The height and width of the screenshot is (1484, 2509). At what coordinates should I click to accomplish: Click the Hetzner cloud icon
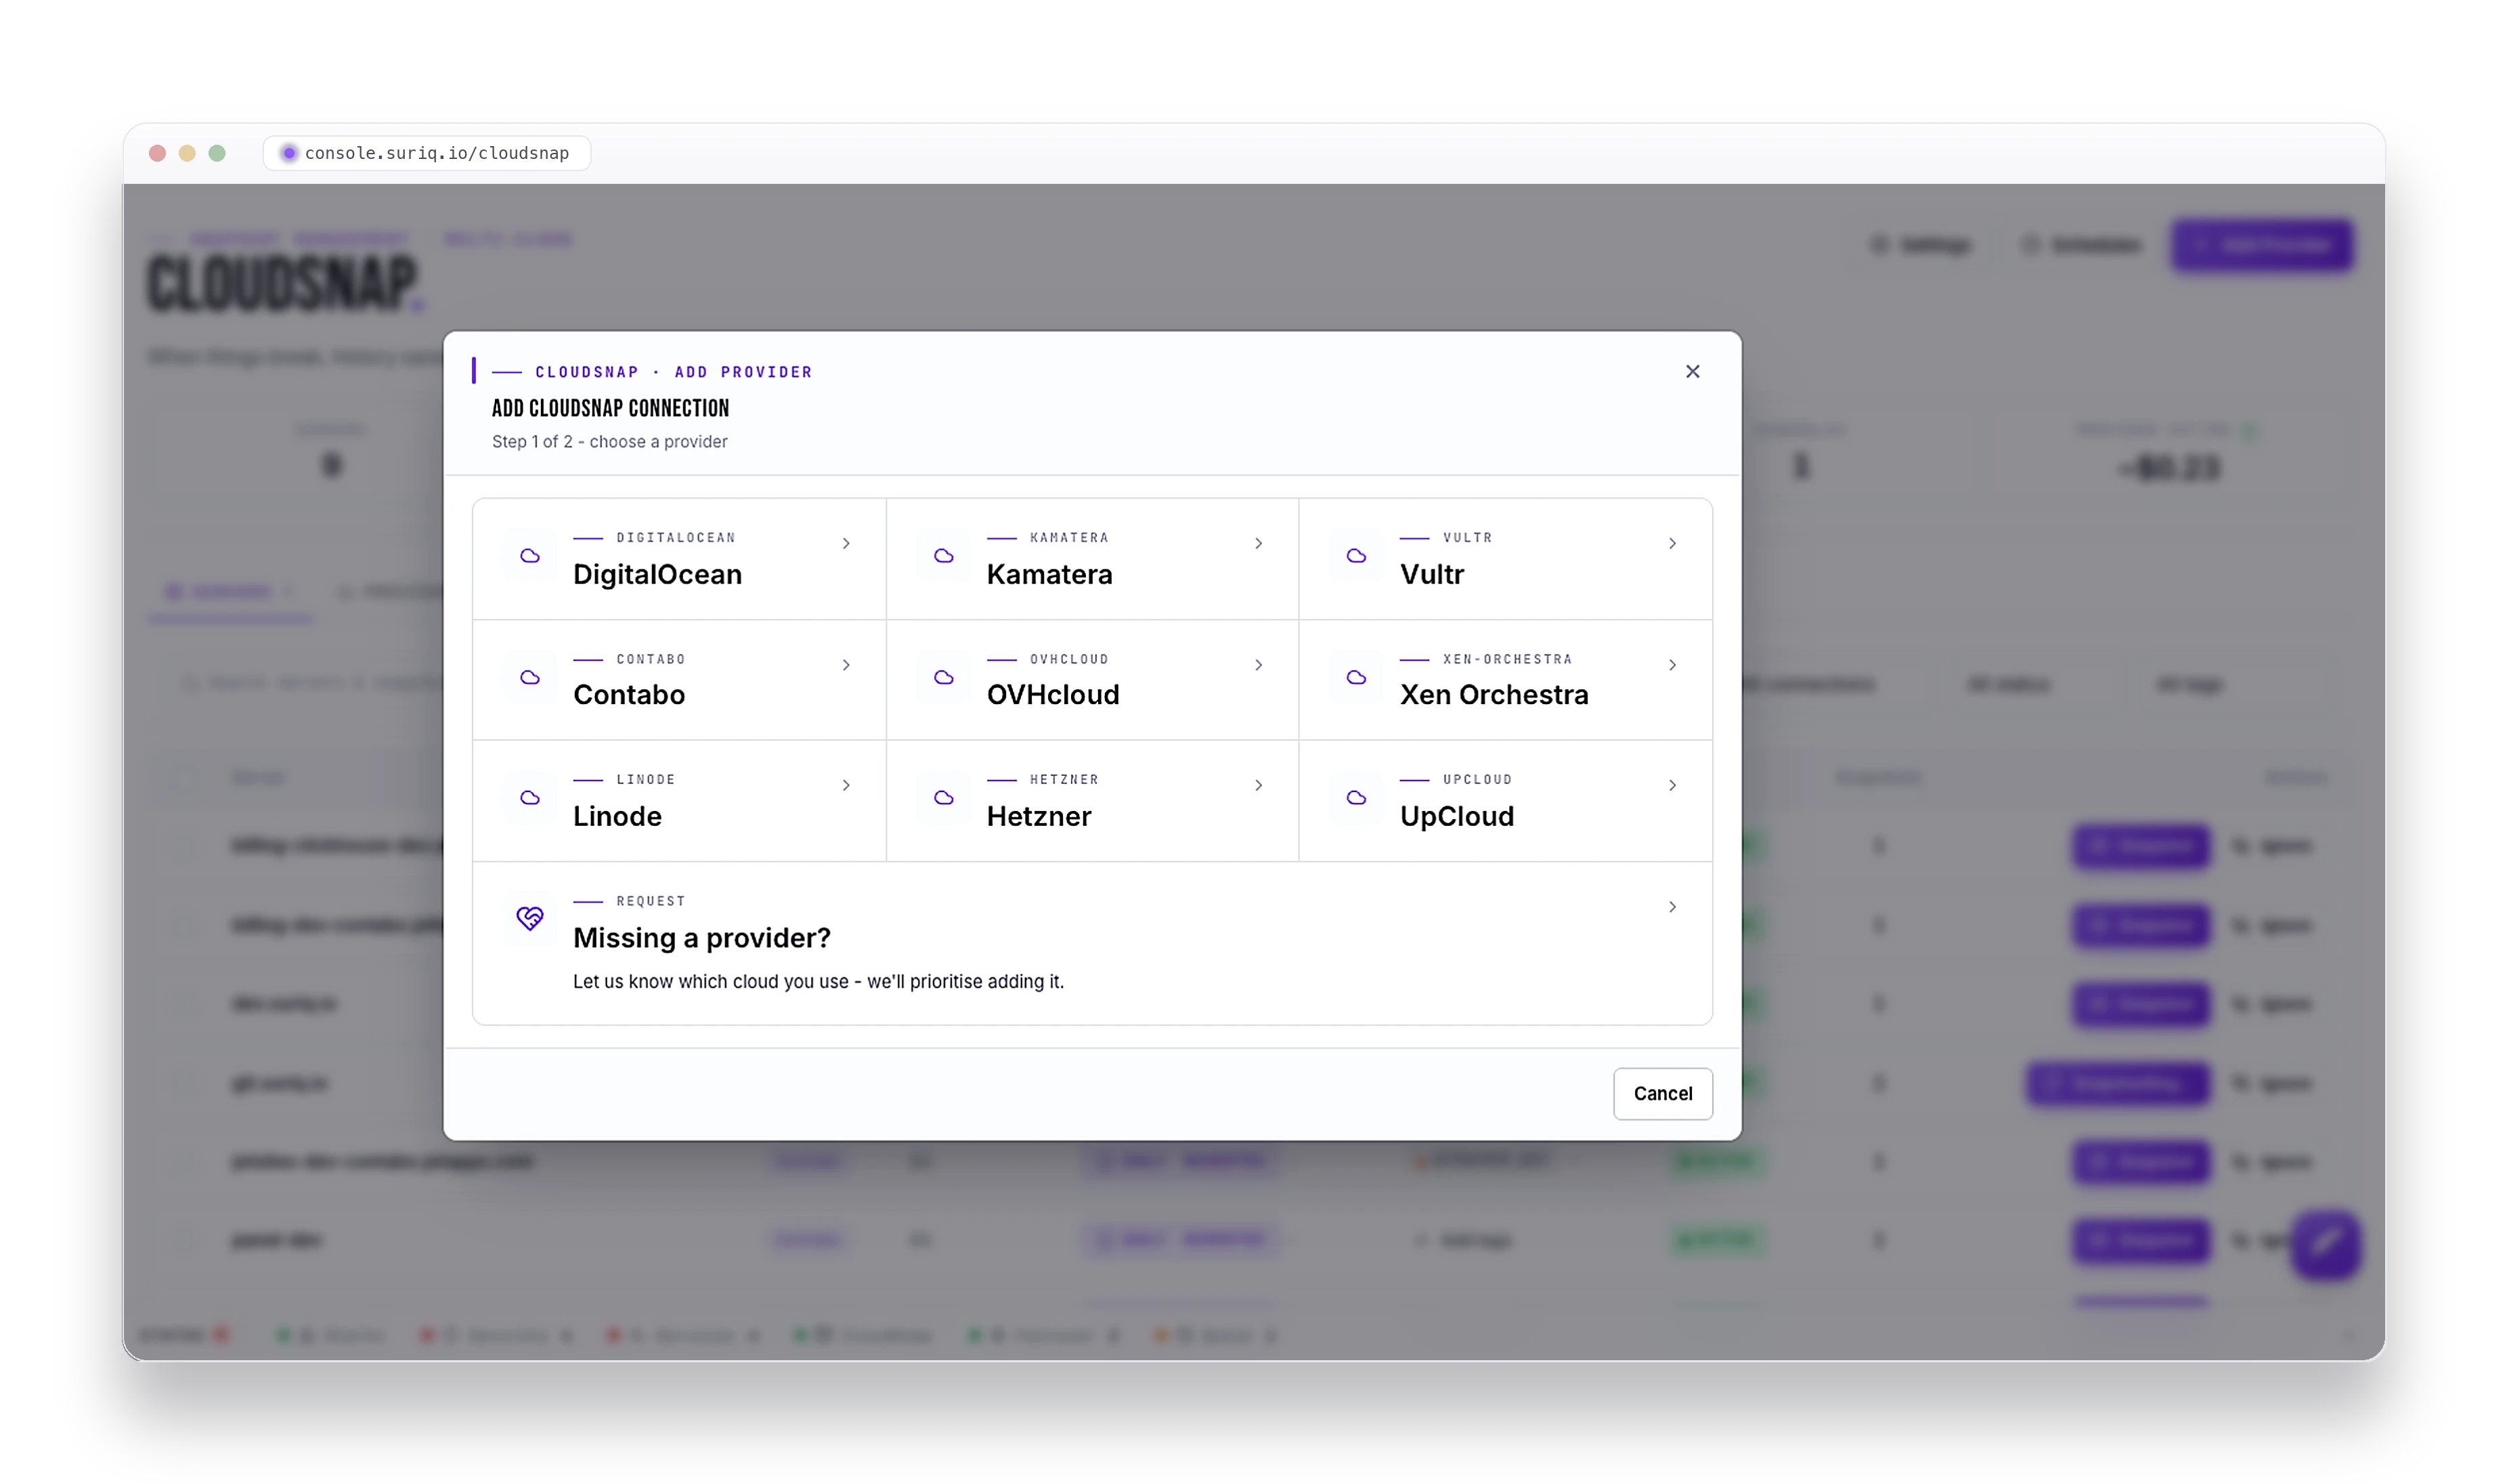944,798
